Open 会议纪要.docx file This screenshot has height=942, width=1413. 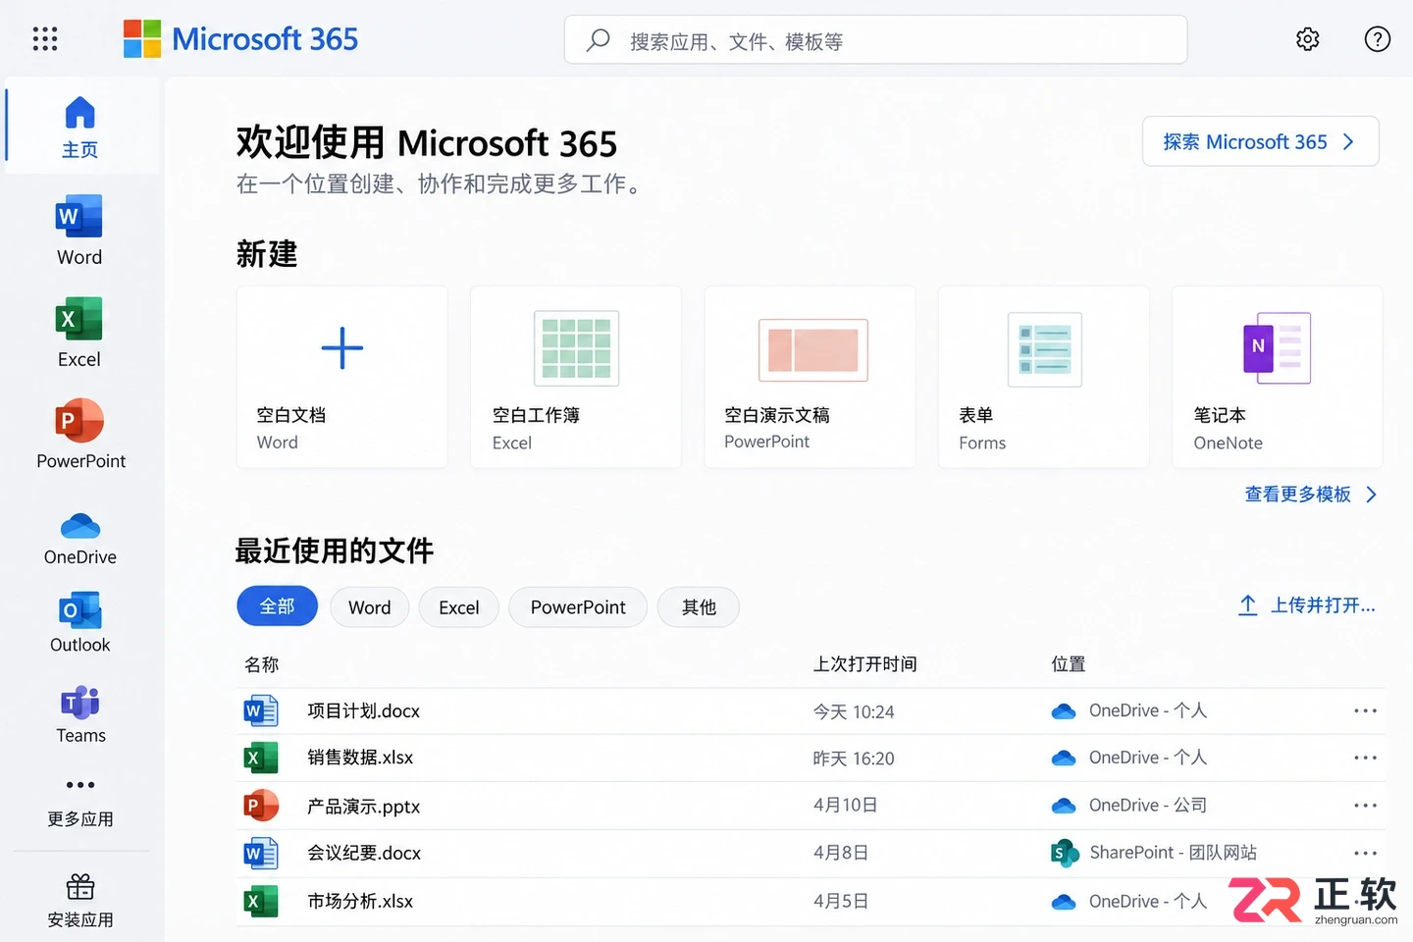363,853
